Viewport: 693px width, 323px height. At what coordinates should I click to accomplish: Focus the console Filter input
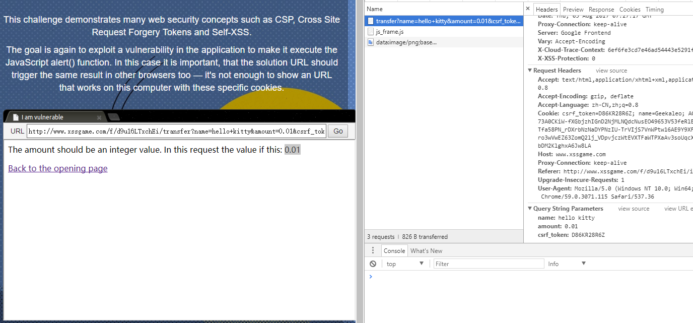pos(489,264)
